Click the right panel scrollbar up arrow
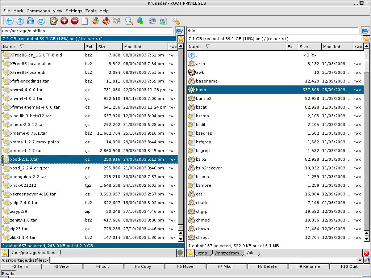This screenshot has height=278, width=371. 367,46
